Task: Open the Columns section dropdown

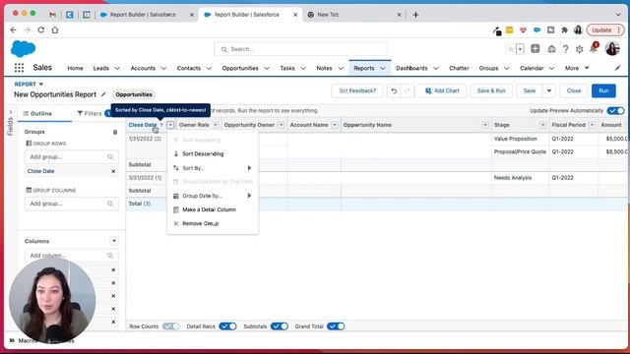Action: tap(114, 241)
